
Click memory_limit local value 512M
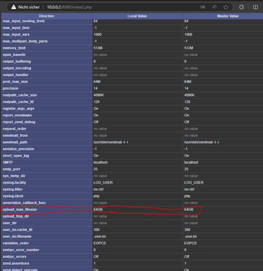click(98, 48)
